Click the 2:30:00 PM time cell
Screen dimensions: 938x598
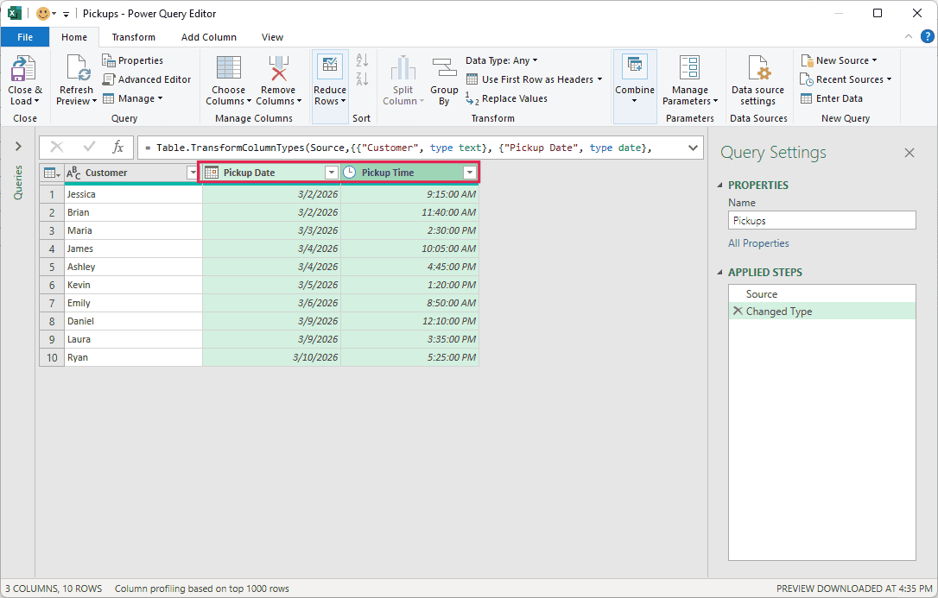point(409,230)
